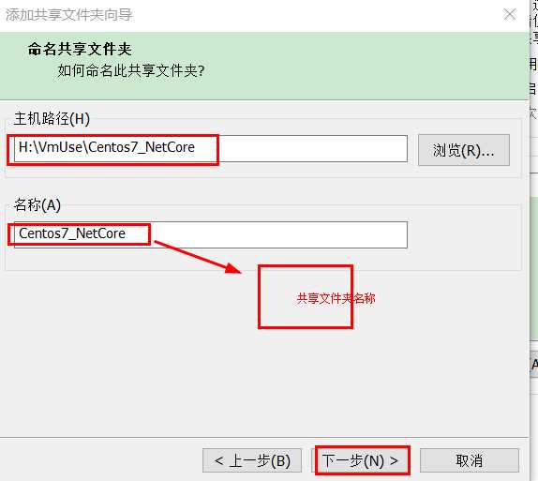Go back with the < 上一步(B) button

click(252, 460)
